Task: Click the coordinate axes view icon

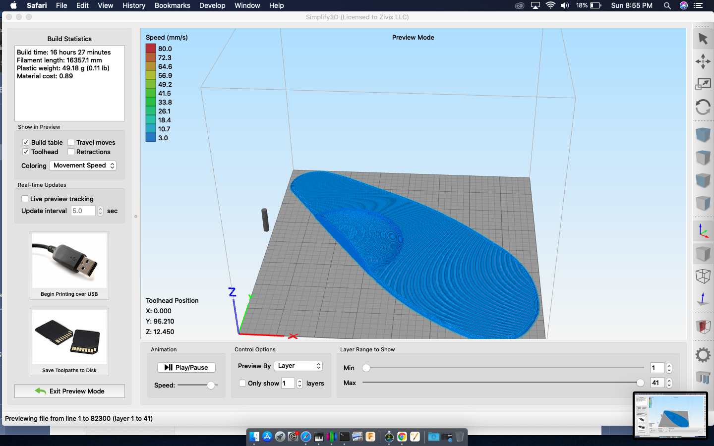Action: 703,230
